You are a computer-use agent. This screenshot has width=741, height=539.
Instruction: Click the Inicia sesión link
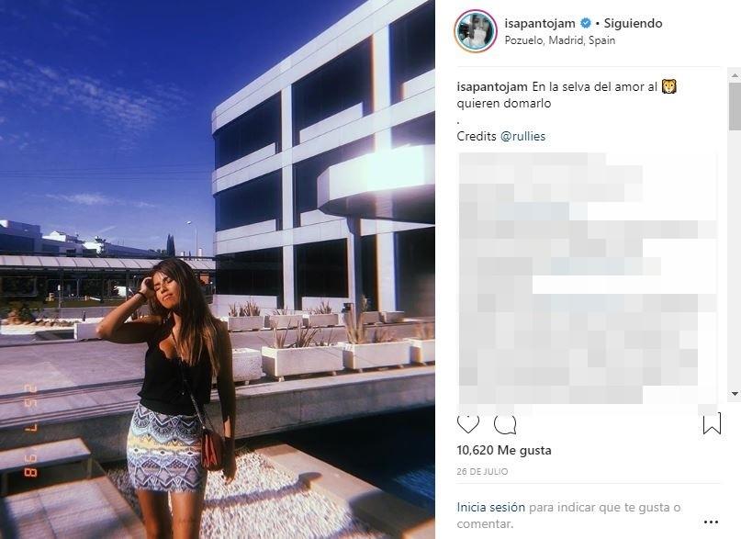(490, 507)
